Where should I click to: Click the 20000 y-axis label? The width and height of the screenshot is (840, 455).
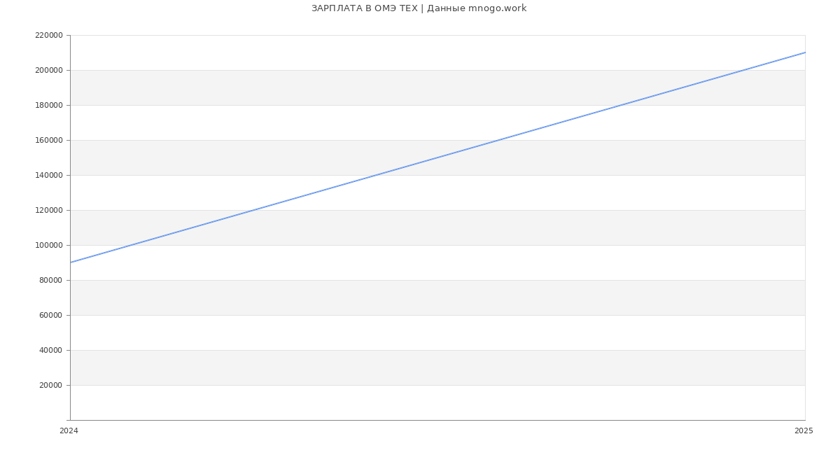[x=50, y=385]
